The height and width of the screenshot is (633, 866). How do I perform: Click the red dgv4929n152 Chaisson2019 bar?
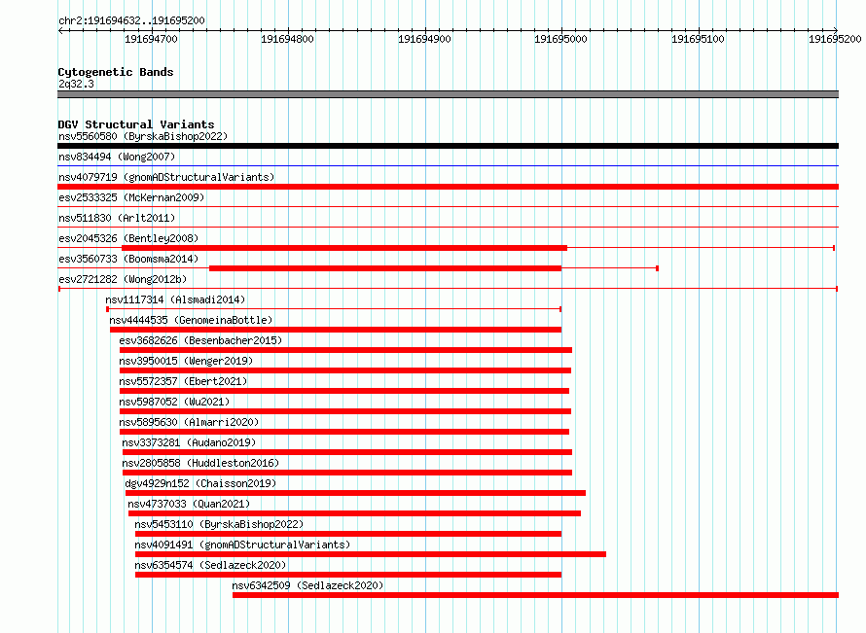coord(356,493)
